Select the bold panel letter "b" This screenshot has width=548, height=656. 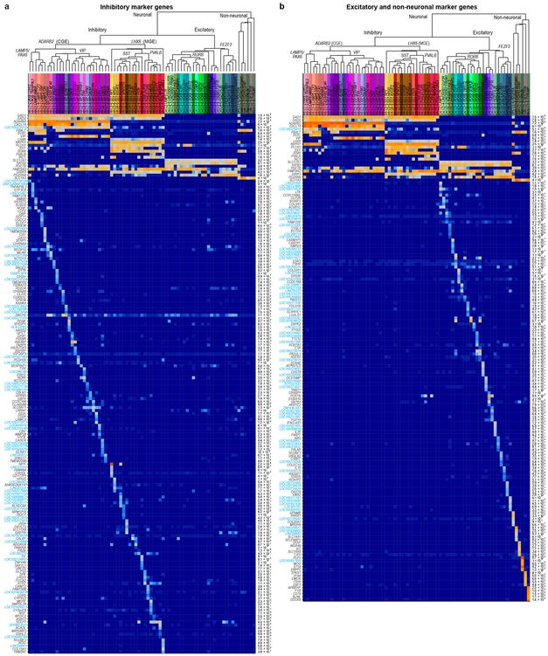(x=282, y=7)
